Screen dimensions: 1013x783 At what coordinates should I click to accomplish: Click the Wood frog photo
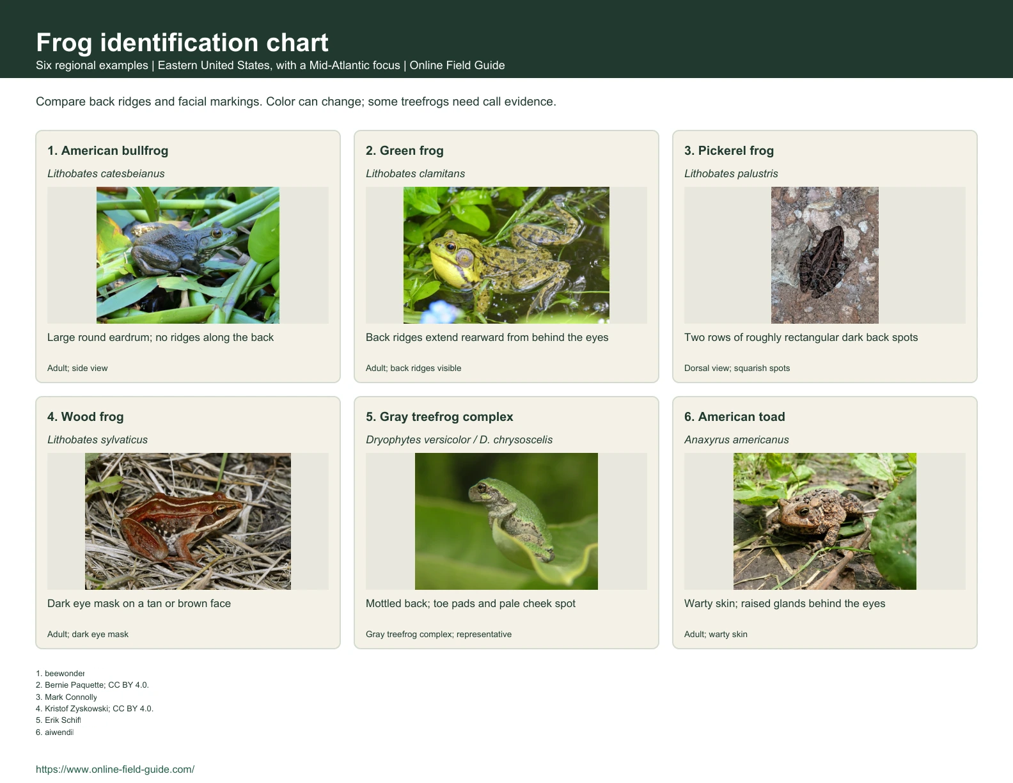188,521
